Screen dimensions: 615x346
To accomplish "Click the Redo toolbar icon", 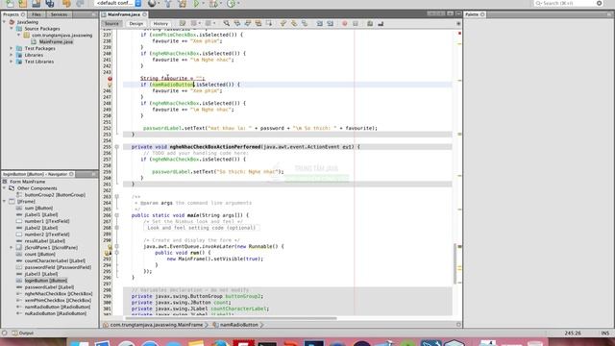I will (x=80, y=4).
